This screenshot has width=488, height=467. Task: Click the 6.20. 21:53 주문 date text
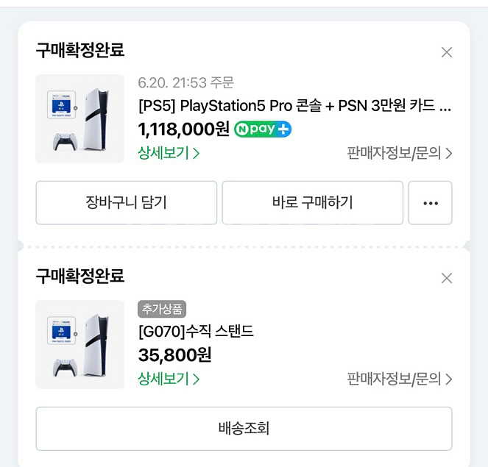pyautogui.click(x=185, y=83)
